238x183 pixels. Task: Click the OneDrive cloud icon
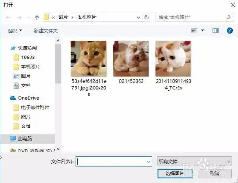coord(13,98)
